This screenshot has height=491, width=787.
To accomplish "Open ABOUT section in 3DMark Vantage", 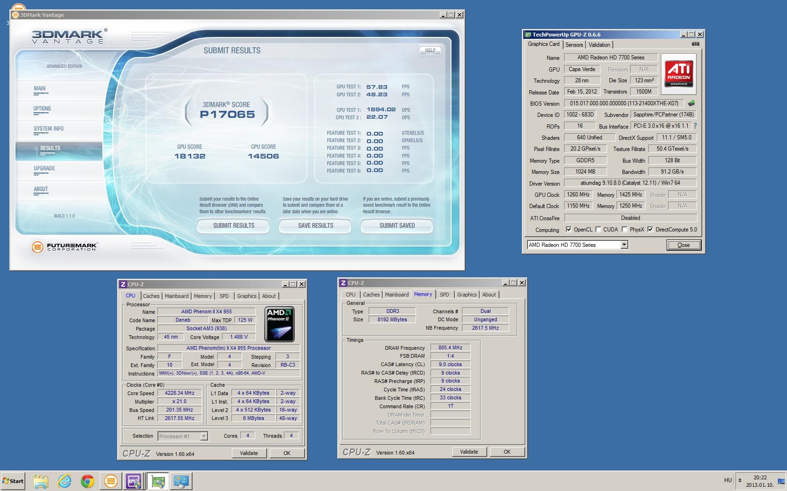I will pyautogui.click(x=59, y=191).
